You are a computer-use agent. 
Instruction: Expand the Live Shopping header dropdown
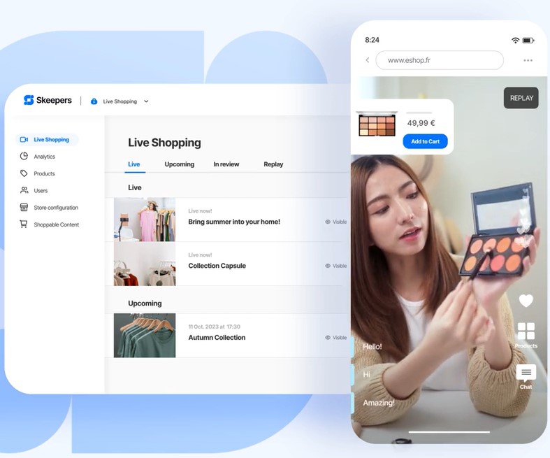point(146,101)
